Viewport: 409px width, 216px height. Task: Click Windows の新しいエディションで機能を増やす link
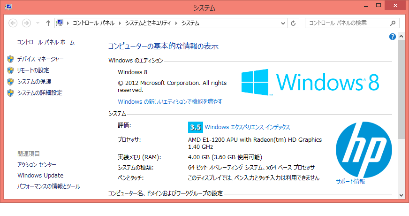pyautogui.click(x=170, y=101)
